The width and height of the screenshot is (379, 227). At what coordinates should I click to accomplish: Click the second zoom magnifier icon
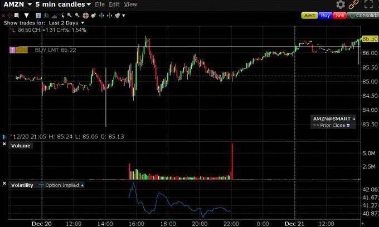pos(77,16)
